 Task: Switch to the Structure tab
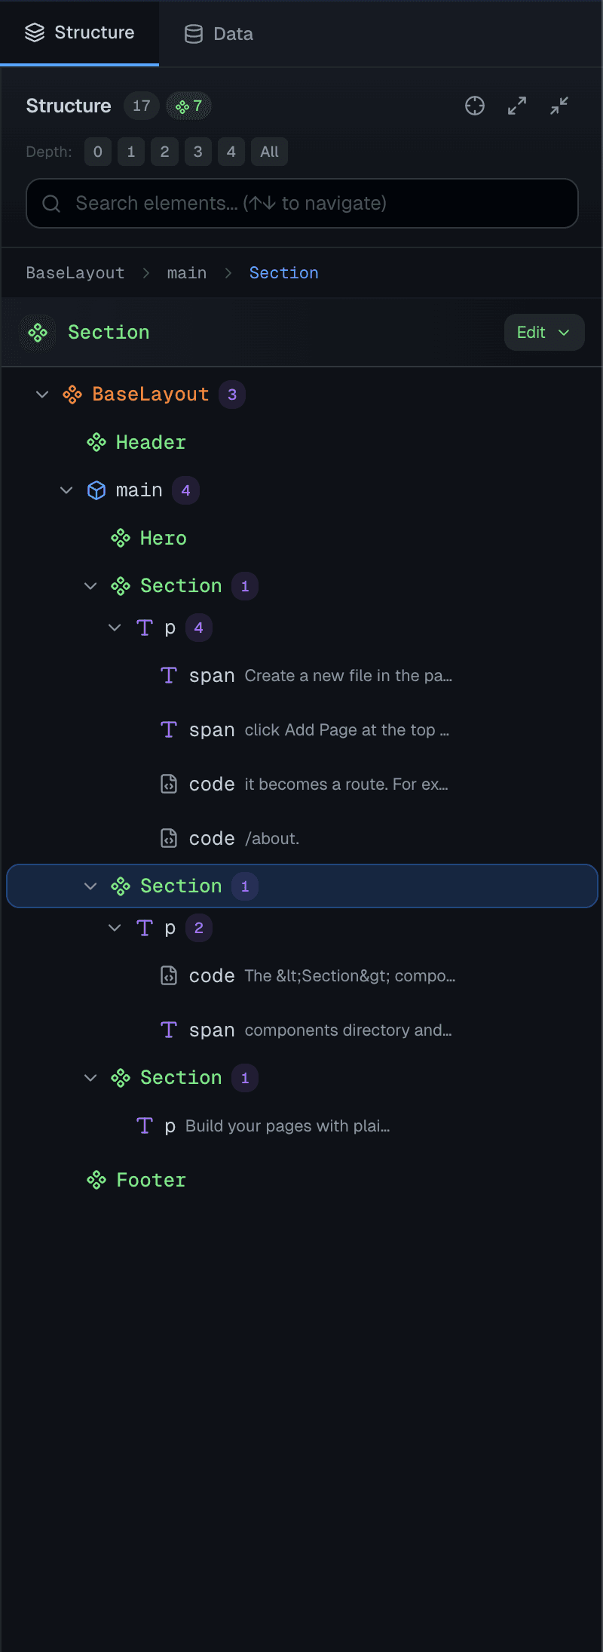click(x=80, y=32)
